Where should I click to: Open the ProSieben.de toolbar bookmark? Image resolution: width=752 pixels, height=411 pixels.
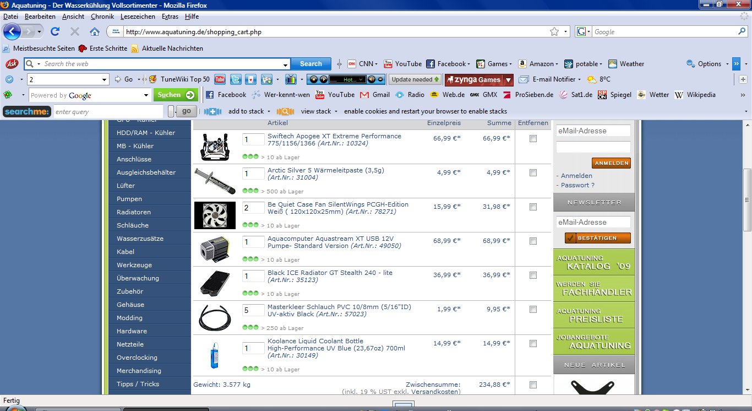pyautogui.click(x=528, y=95)
